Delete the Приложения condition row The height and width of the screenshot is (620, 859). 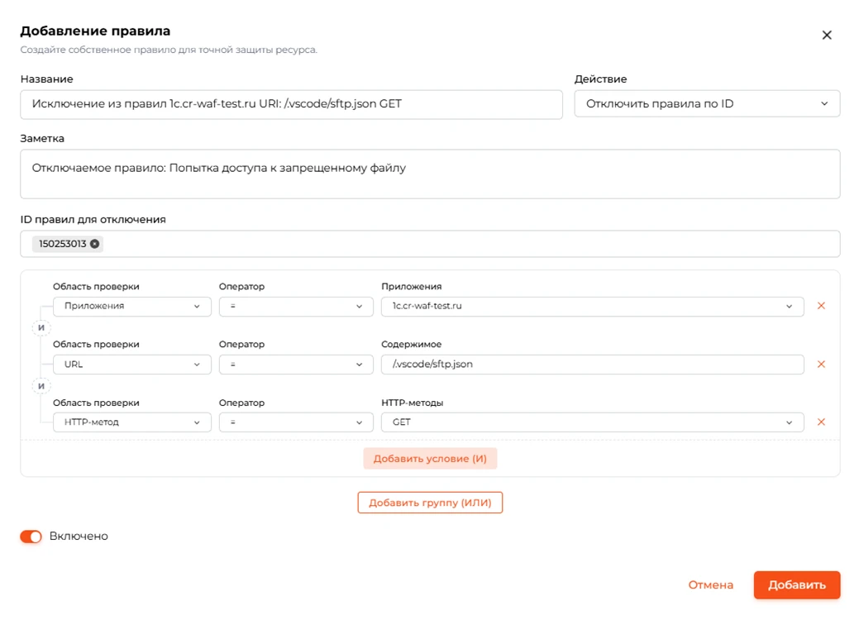coord(821,306)
